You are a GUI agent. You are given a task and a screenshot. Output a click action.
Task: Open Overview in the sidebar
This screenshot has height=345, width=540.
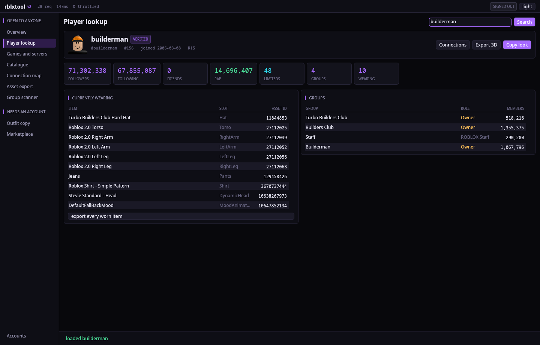coord(30,32)
